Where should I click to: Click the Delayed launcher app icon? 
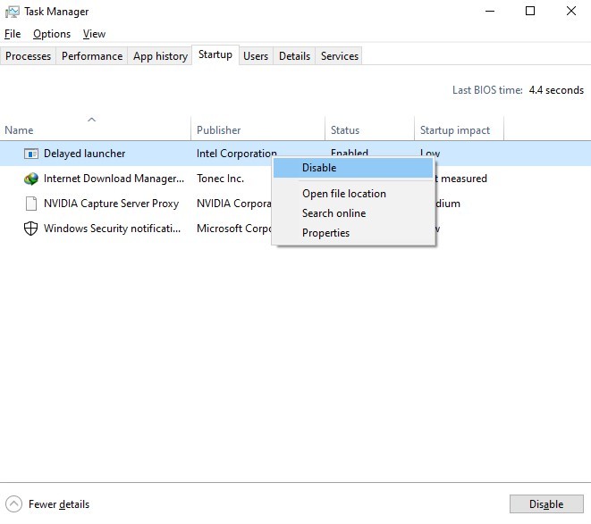[x=31, y=154]
